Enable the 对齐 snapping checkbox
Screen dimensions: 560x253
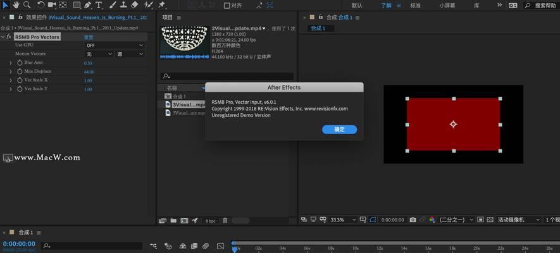coord(227,5)
